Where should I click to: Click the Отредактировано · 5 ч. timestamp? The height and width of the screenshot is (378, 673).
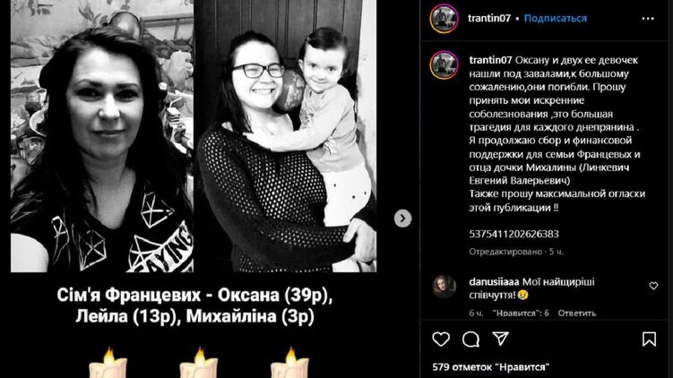pyautogui.click(x=516, y=252)
